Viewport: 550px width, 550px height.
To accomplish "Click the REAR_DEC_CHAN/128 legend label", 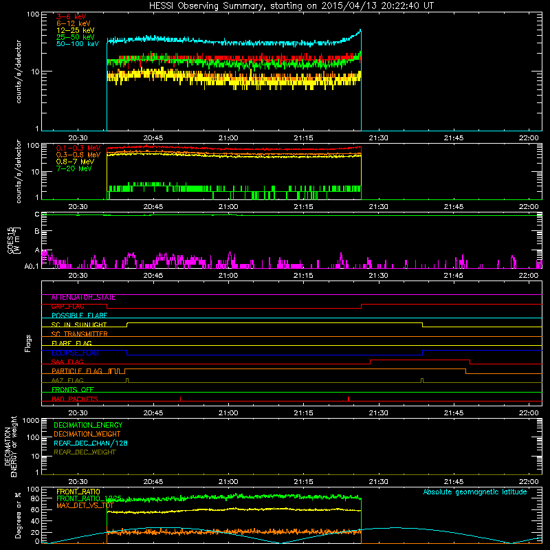I will tap(91, 443).
